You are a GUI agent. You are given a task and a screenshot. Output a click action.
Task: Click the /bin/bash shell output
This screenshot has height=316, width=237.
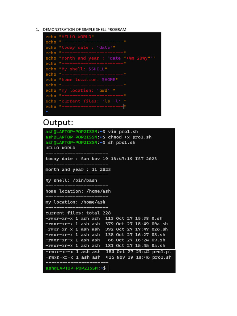(x=85, y=180)
